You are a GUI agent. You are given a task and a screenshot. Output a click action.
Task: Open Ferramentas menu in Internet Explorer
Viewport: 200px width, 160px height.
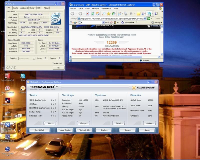click(106, 8)
